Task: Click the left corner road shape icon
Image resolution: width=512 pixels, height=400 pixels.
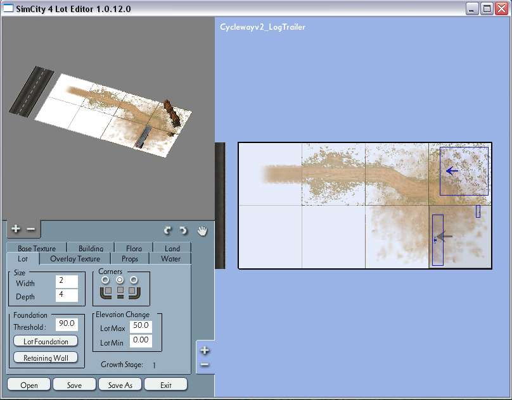Action: (x=105, y=292)
